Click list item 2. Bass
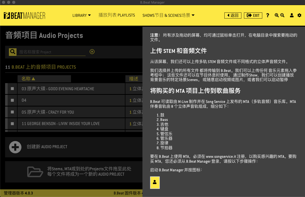The width and height of the screenshot is (305, 197). pyautogui.click(x=162, y=120)
